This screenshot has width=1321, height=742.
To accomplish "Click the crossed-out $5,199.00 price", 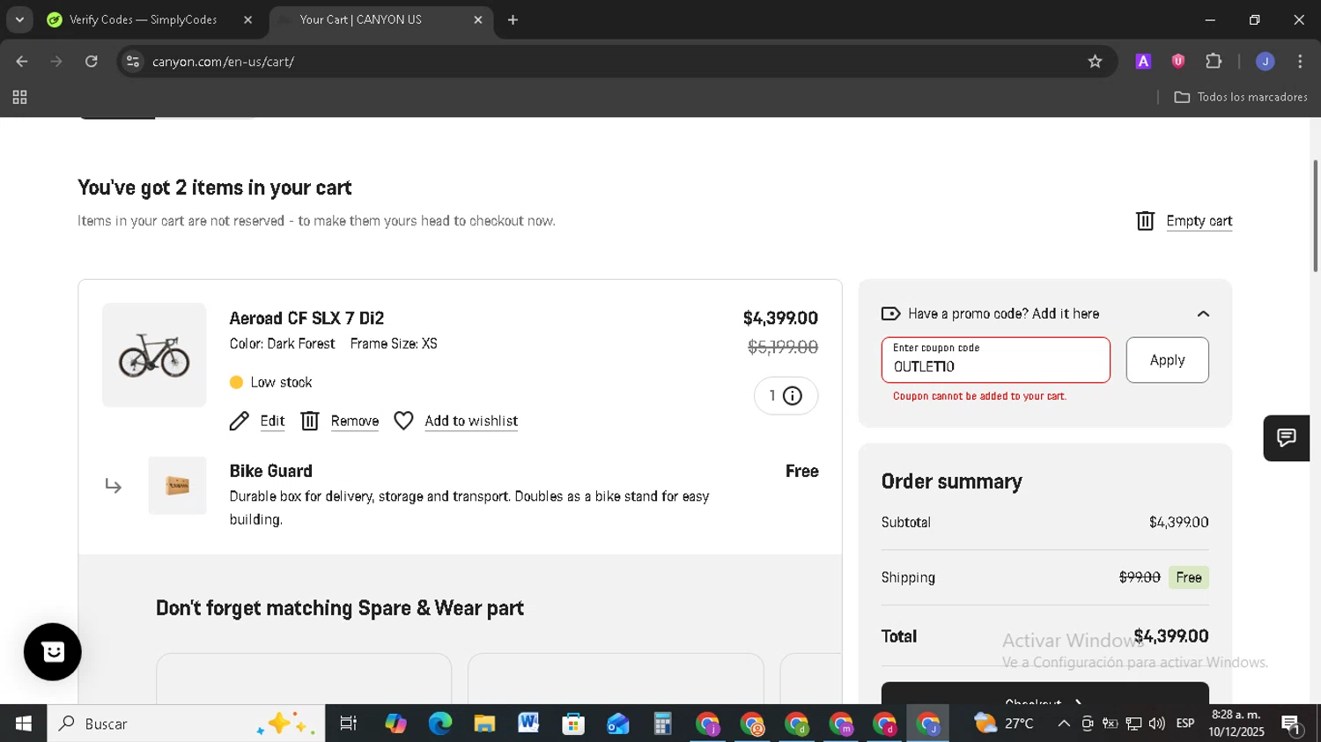I will coord(783,348).
